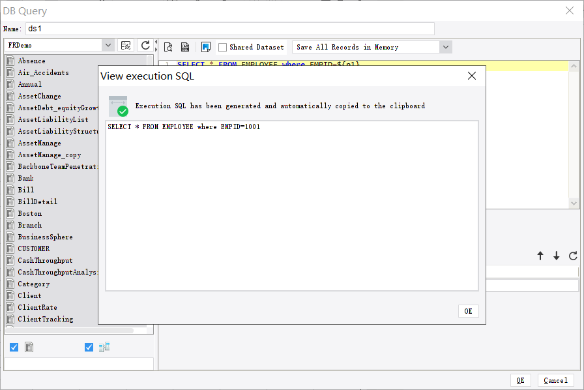This screenshot has width=584, height=390.
Task: Click the up arrow in parameter panel
Action: 540,256
